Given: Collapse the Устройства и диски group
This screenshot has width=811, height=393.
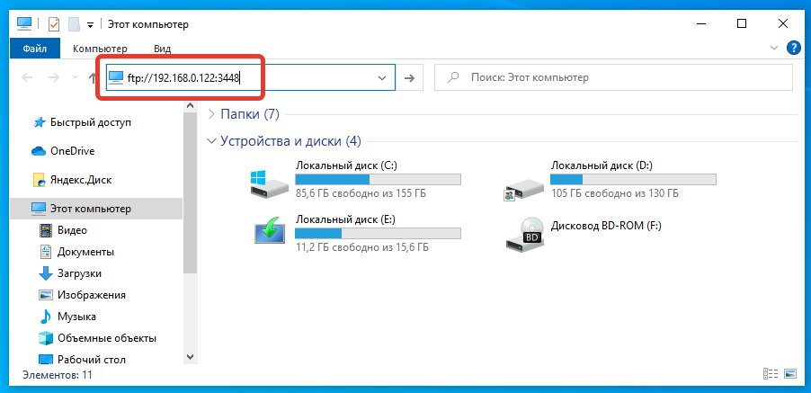Looking at the screenshot, I should 211,141.
